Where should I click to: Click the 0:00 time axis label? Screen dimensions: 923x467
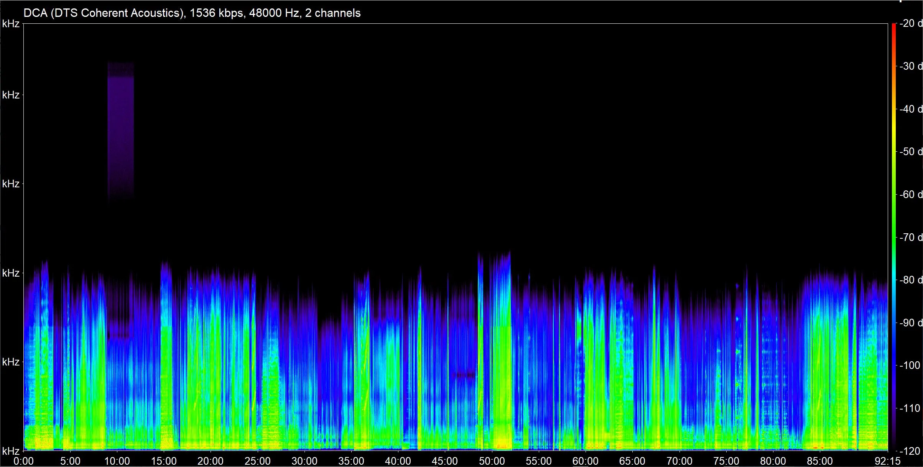click(23, 461)
